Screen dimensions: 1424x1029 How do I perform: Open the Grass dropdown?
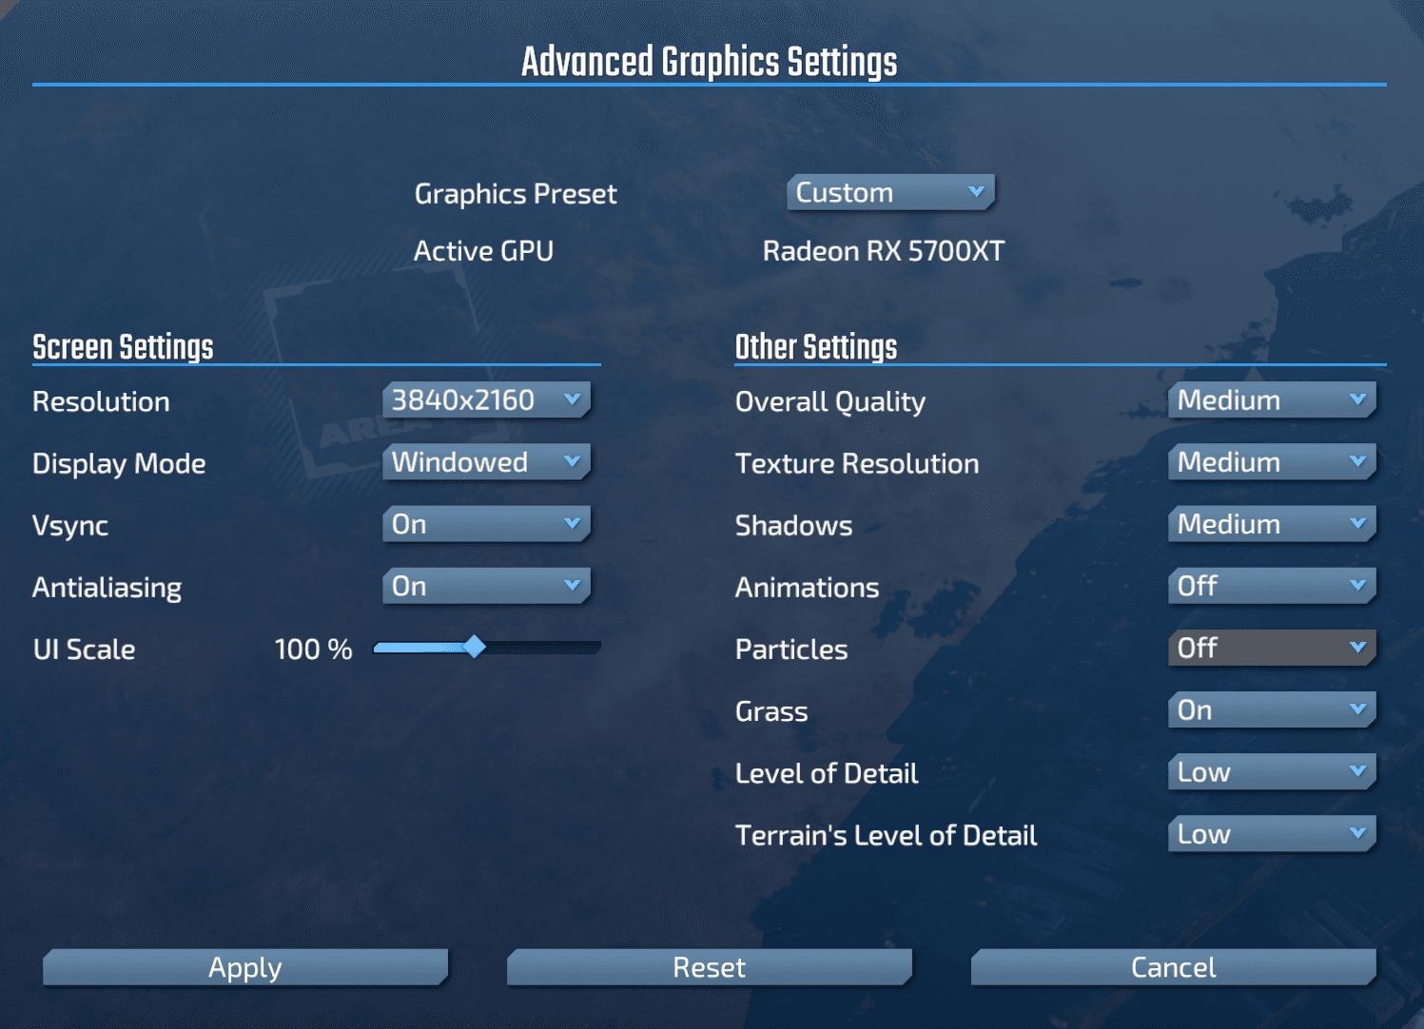pyautogui.click(x=1272, y=709)
